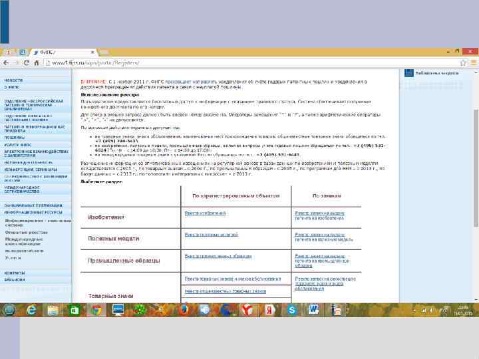Image resolution: width=479 pixels, height=359 pixels.
Task: Open ВАКАНСИИ in the left menu
Action: point(15,280)
